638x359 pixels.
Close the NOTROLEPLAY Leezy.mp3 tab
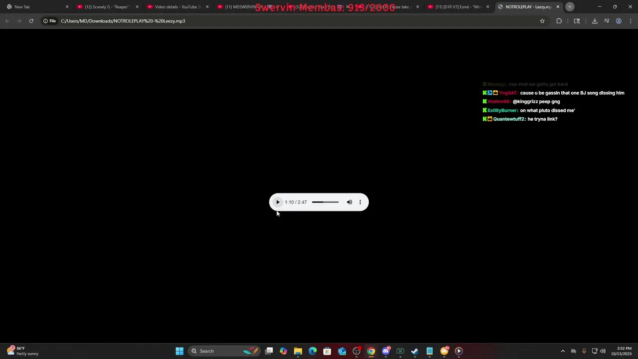(558, 7)
